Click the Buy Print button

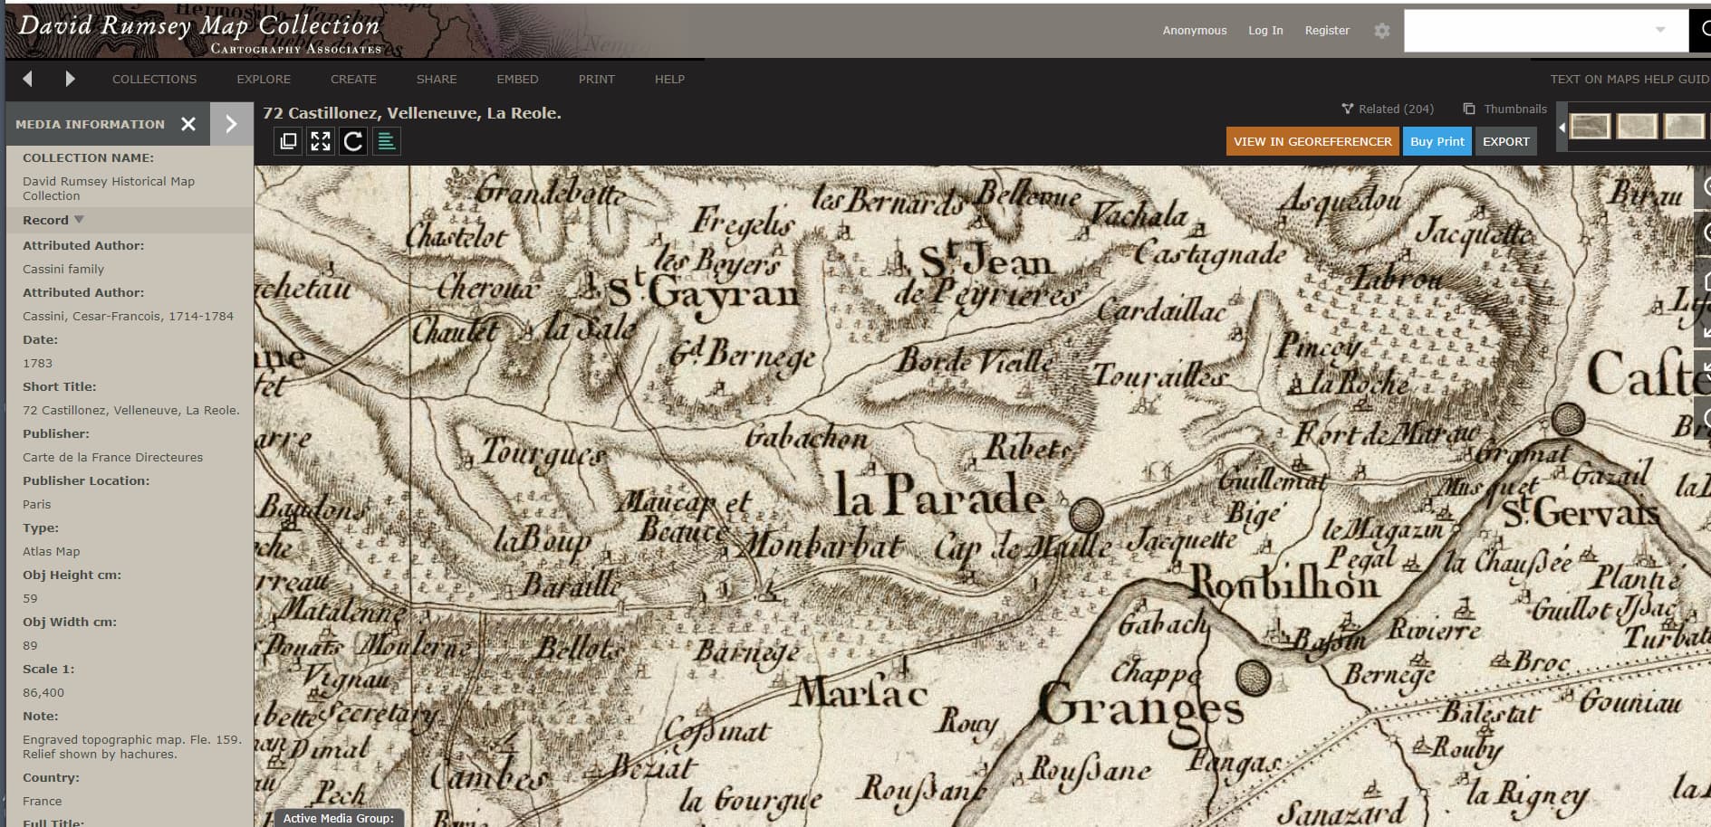[1437, 141]
